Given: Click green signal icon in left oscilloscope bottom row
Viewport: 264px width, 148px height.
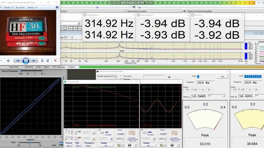Looking at the screenshot, I should click(119, 145).
